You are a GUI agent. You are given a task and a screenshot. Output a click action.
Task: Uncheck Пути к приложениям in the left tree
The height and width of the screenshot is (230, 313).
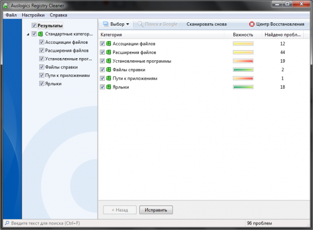pos(42,75)
